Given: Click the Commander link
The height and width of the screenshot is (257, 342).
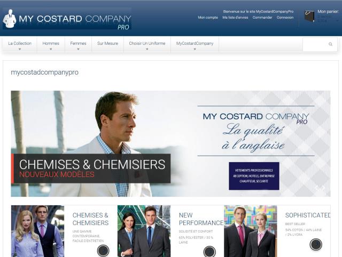Looking at the screenshot, I should coord(262,18).
